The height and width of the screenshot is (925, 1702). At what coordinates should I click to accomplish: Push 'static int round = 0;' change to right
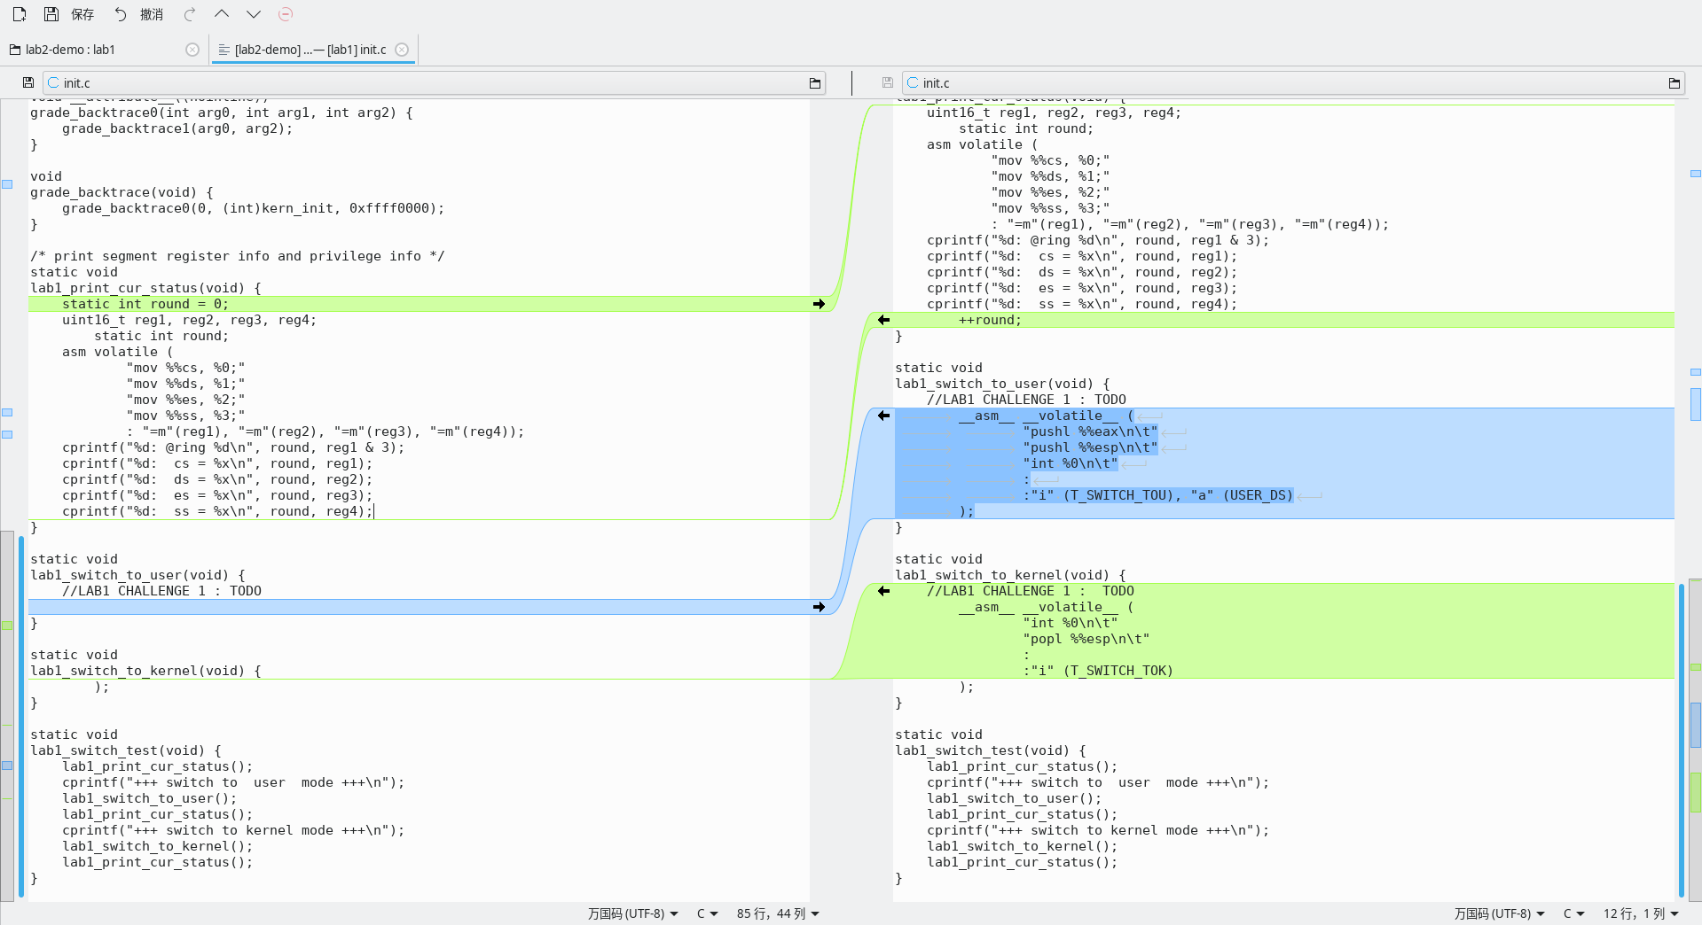pyautogui.click(x=819, y=304)
